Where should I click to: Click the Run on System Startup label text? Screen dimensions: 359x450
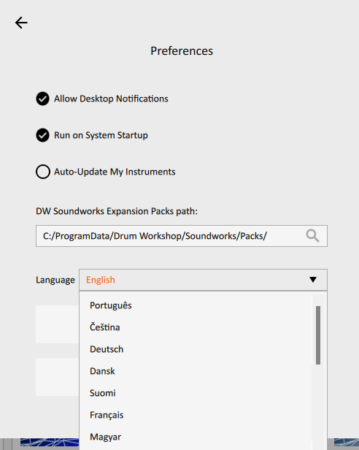[x=101, y=135]
